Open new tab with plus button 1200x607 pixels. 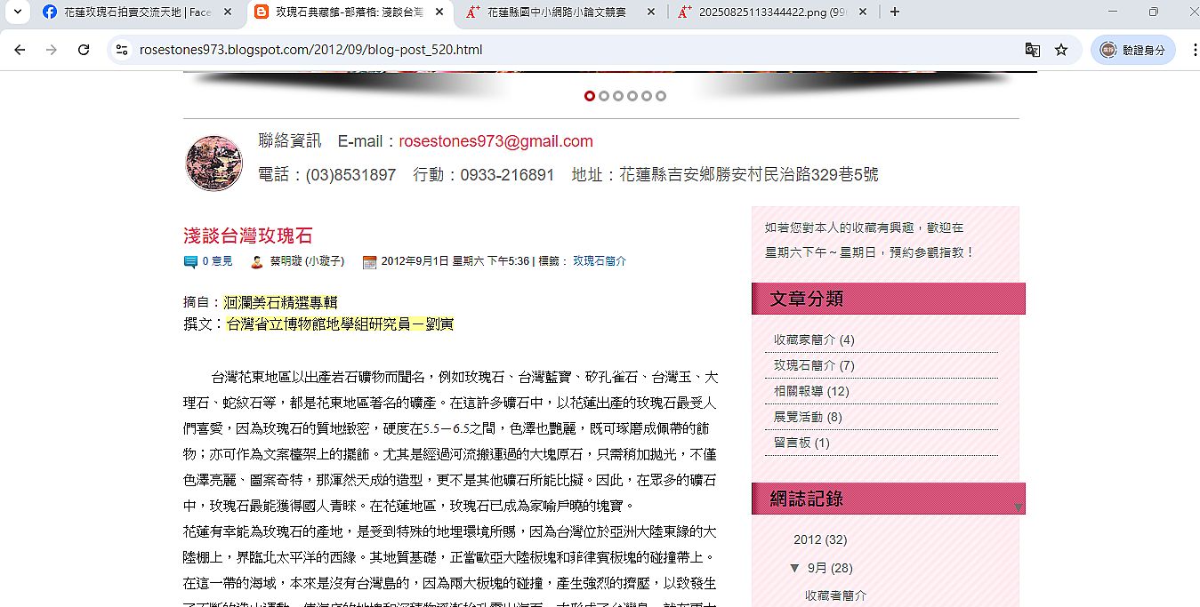895,12
